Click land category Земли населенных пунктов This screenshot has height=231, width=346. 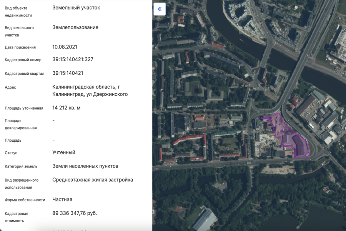pos(85,166)
